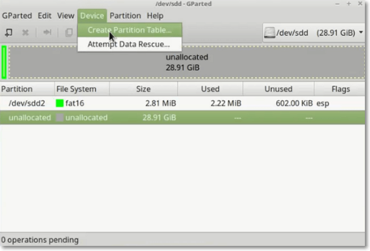The width and height of the screenshot is (370, 251).
Task: Click the Partition column header
Action: click(x=27, y=89)
